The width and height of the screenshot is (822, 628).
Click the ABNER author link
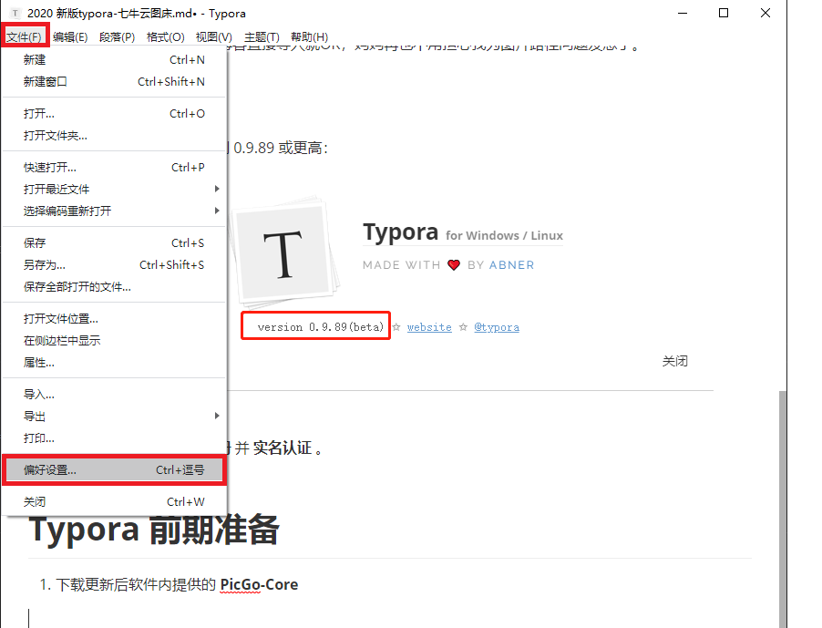[511, 265]
